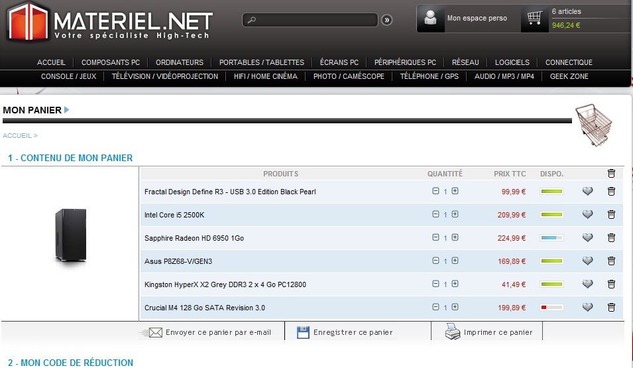Increase quantity of Crucial M4 128 Go

click(455, 307)
